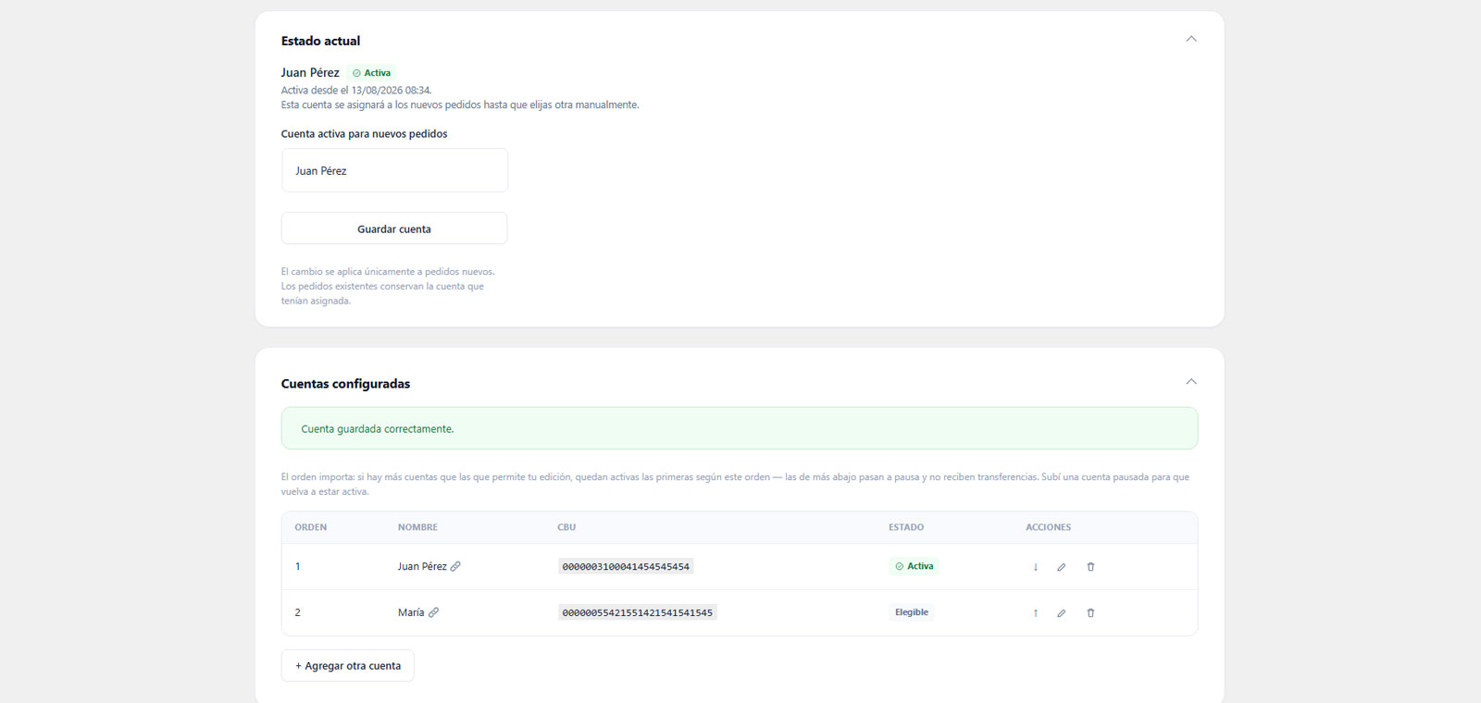Click the CBU column header
This screenshot has height=703, width=1481.
click(566, 527)
